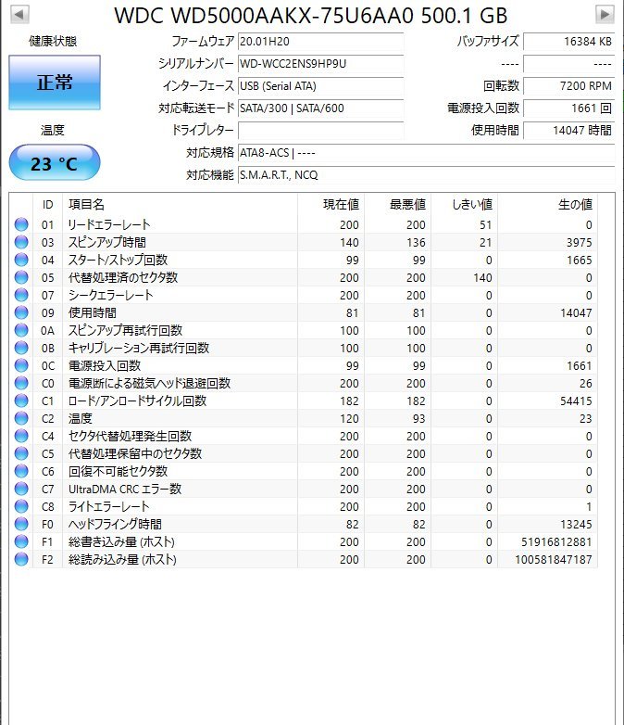Click the status icon for ID 0A
The image size is (624, 725).
(x=21, y=330)
